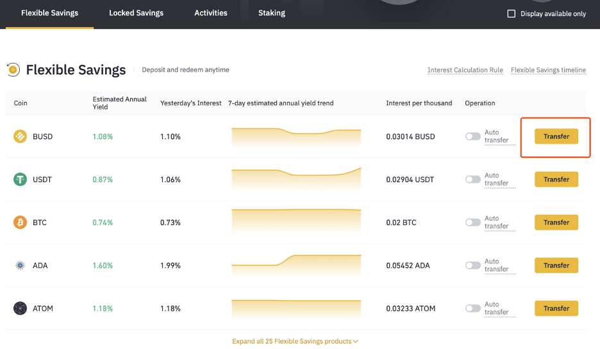Click the Auto transfer label in BTC row

click(x=500, y=222)
